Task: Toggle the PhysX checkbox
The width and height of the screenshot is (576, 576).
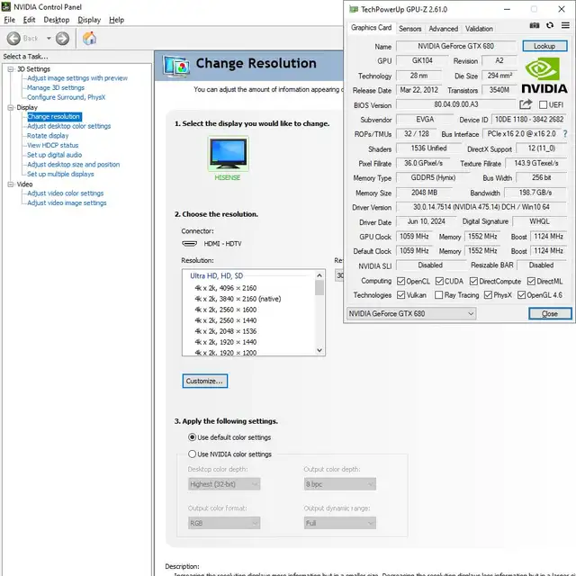Action: [x=488, y=295]
